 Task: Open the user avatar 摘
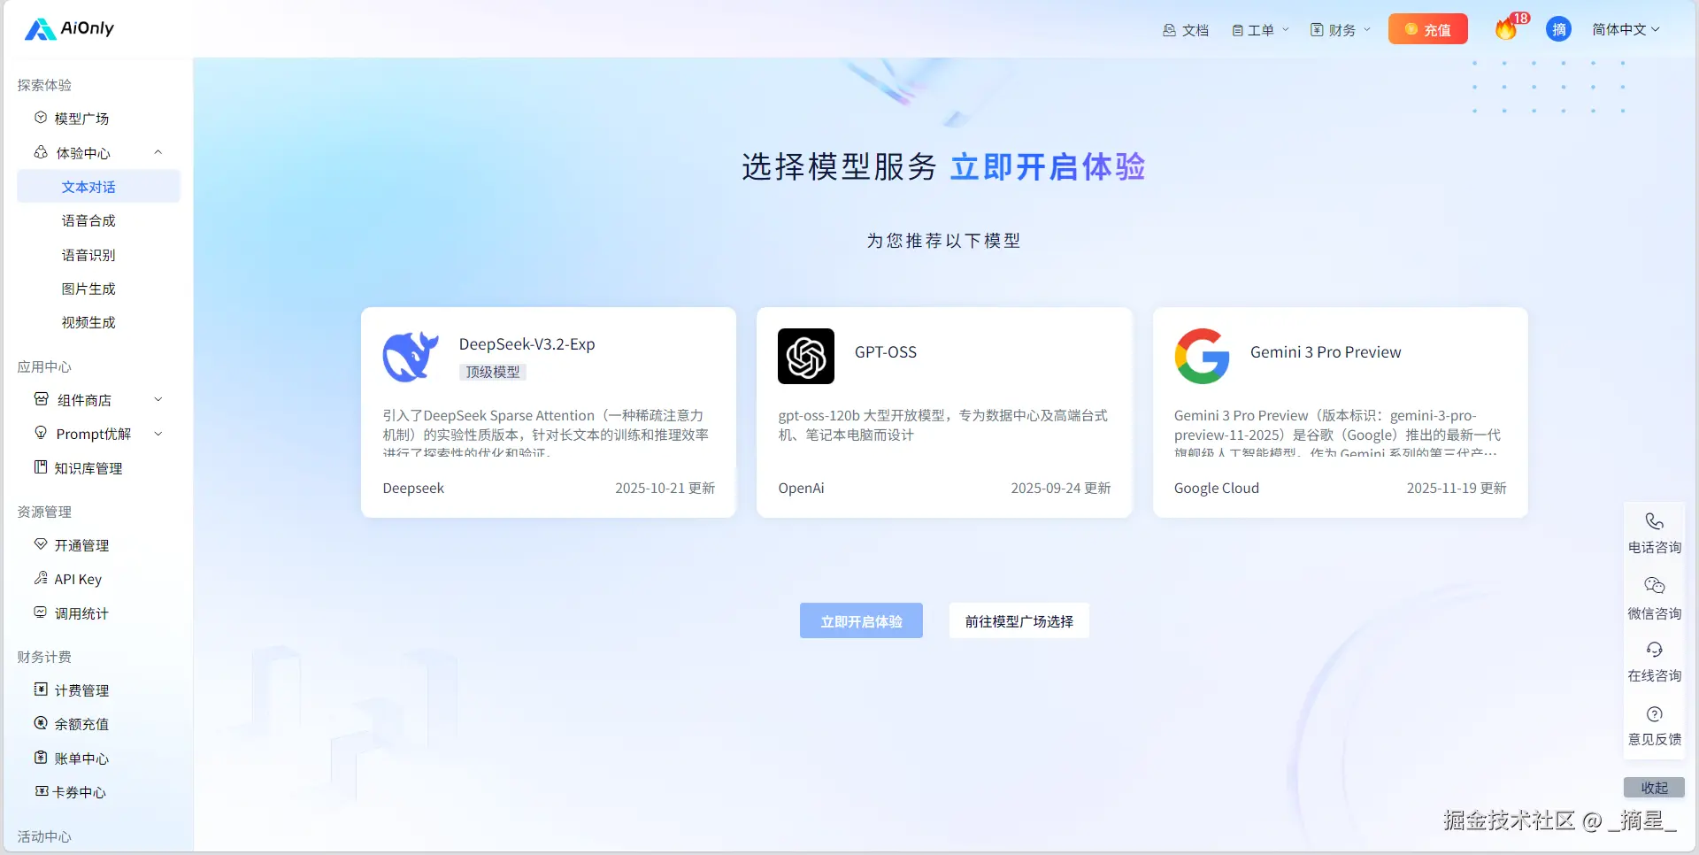pos(1558,29)
